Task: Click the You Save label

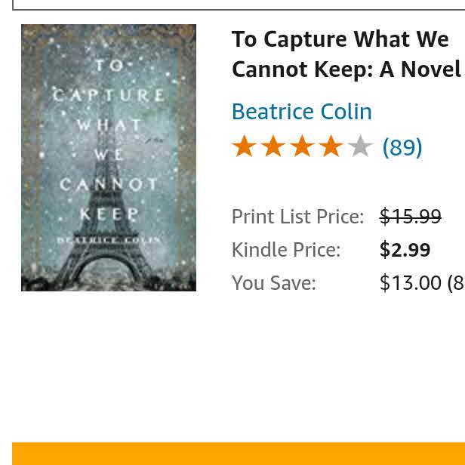Action: (x=273, y=283)
